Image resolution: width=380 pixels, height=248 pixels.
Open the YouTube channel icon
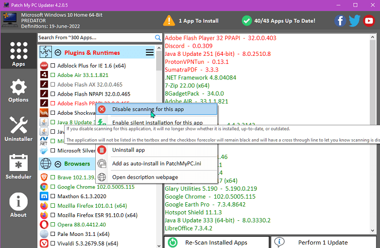pyautogui.click(x=369, y=21)
